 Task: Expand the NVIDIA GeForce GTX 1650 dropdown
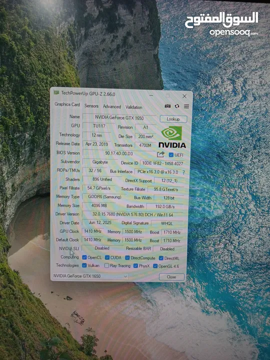(90, 276)
